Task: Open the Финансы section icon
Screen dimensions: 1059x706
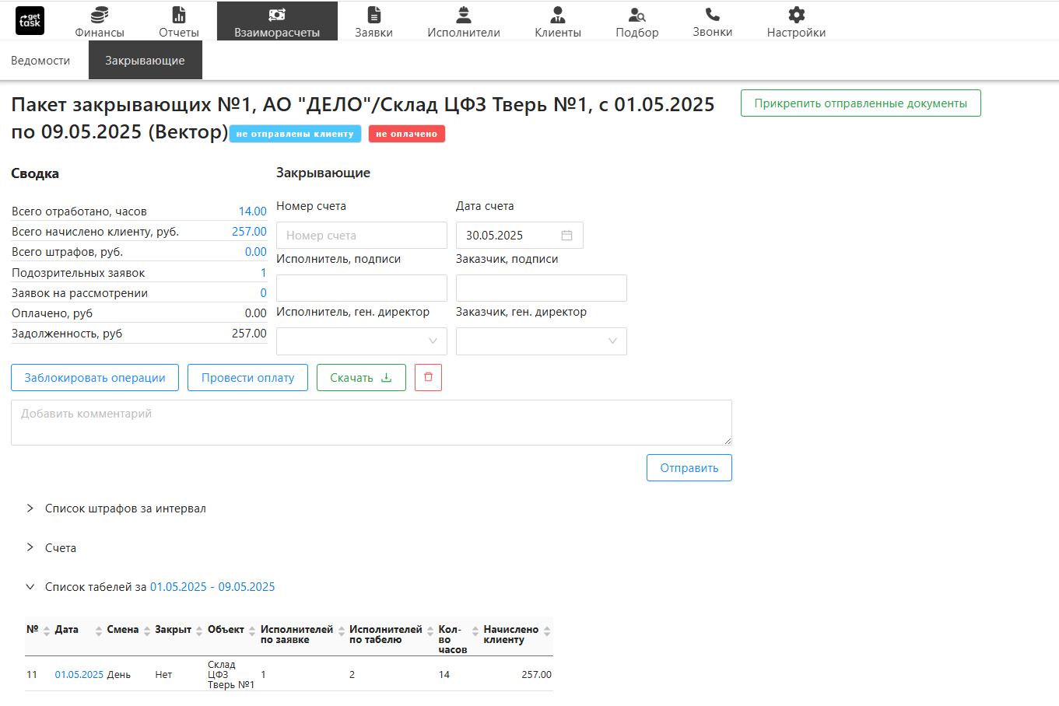Action: 100,15
